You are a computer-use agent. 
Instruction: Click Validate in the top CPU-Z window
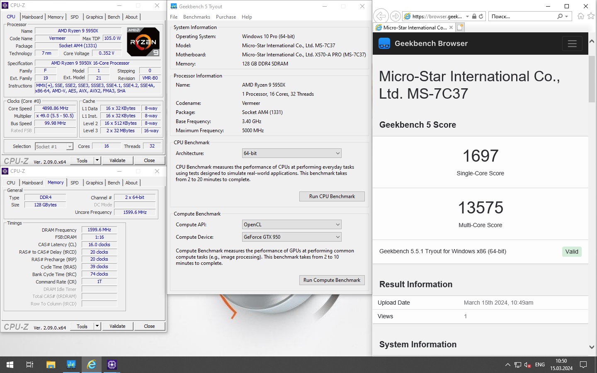pos(117,160)
